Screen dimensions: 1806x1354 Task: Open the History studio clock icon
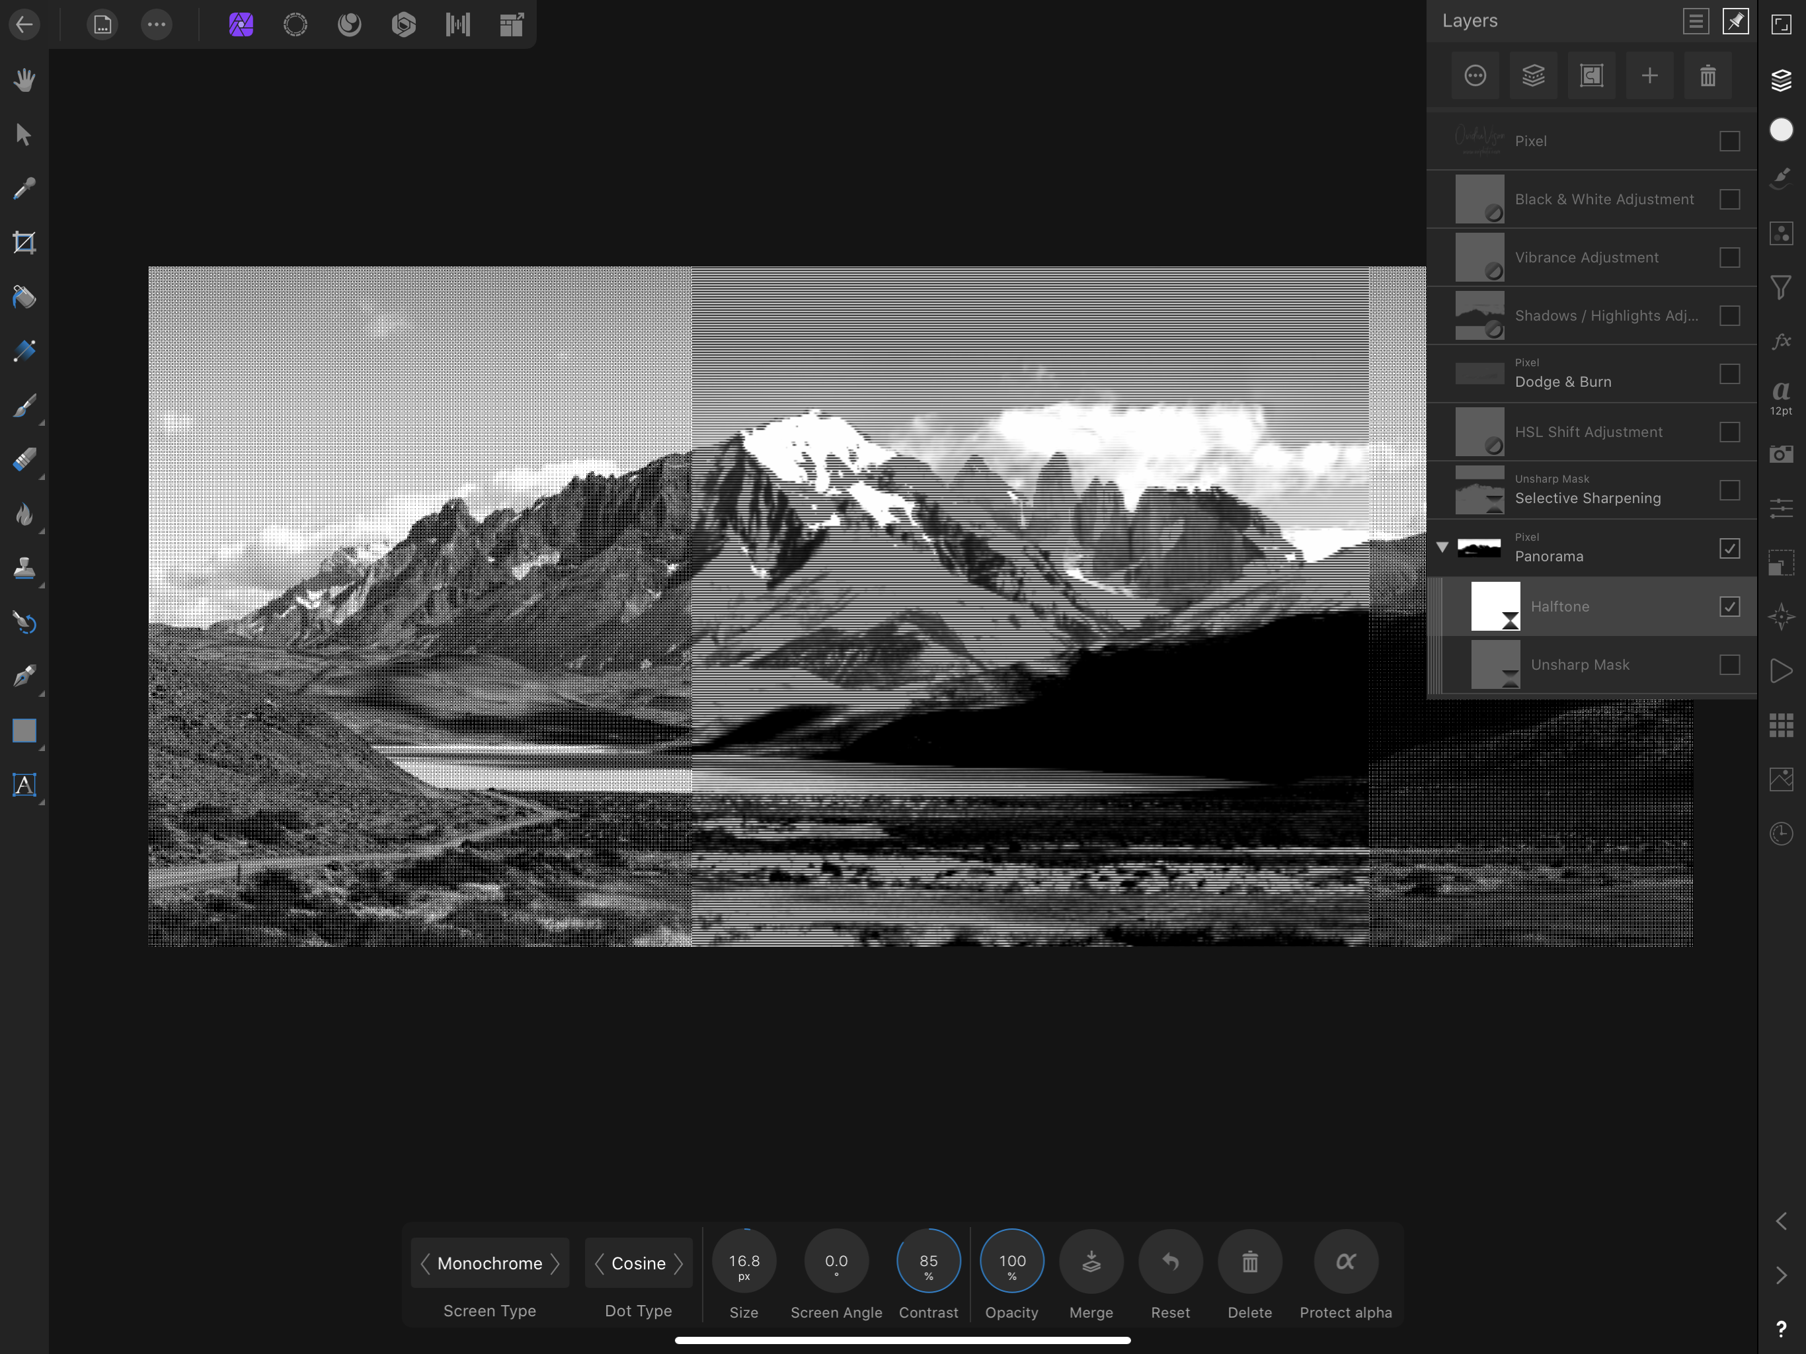click(x=1781, y=834)
